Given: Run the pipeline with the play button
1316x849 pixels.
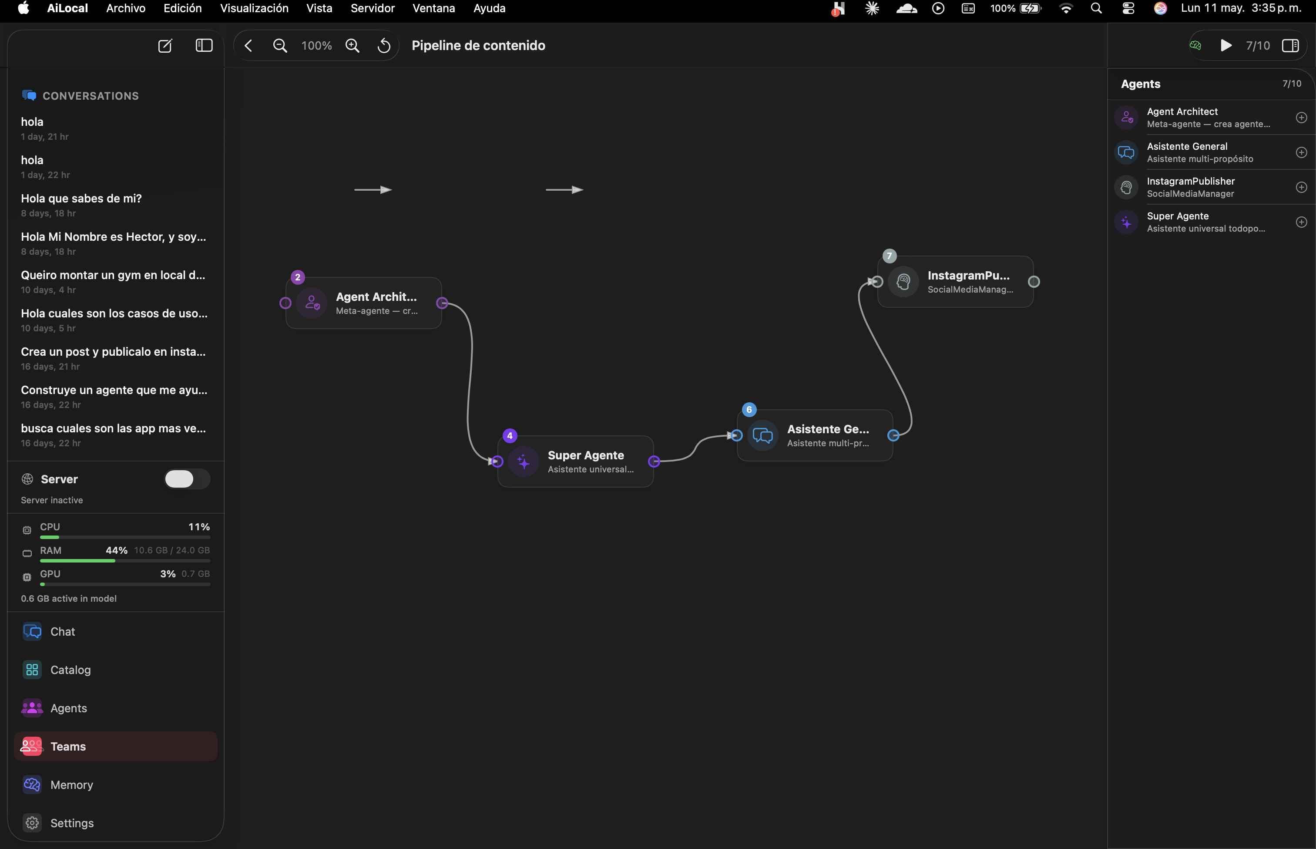Looking at the screenshot, I should click(1225, 46).
